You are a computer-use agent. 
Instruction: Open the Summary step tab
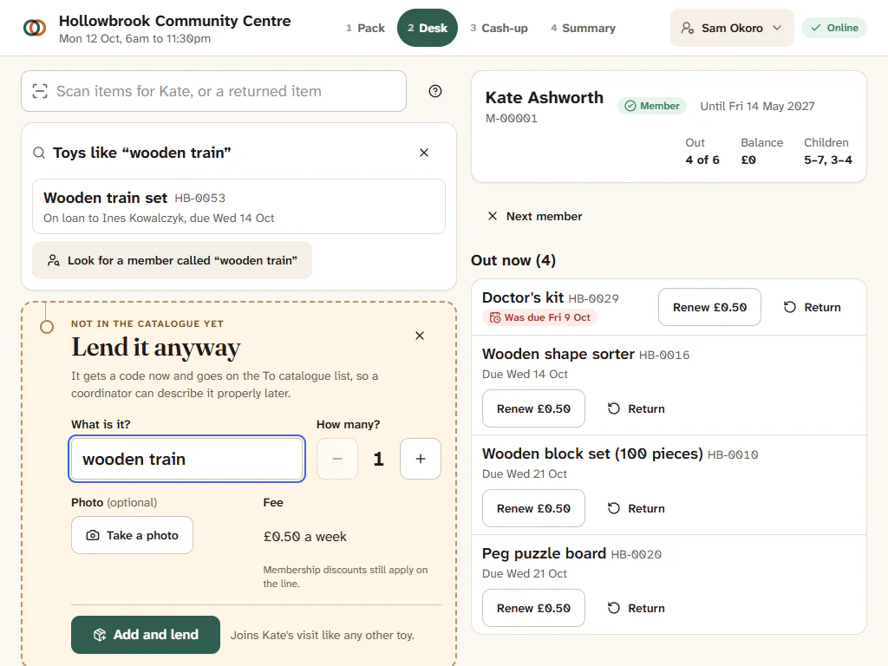pos(583,28)
